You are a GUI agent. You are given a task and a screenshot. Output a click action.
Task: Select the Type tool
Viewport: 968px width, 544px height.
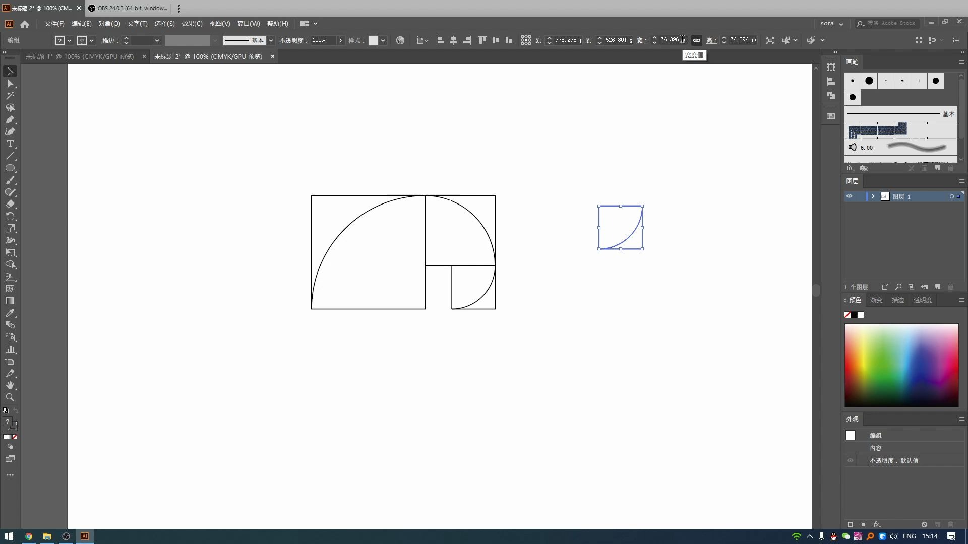[x=10, y=144]
